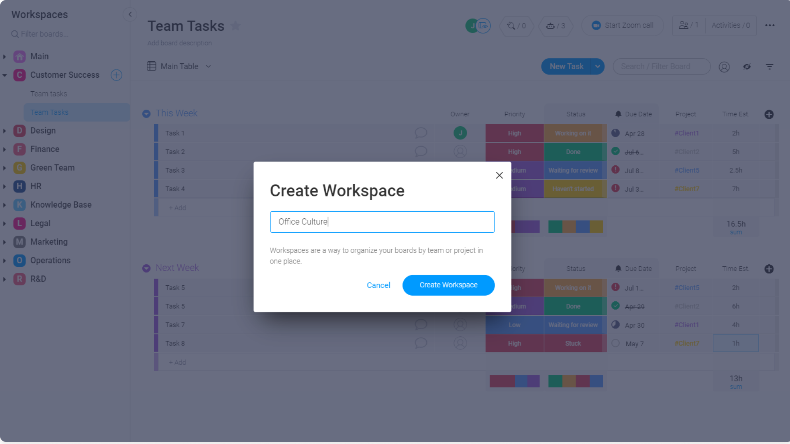This screenshot has height=444, width=790.
Task: Collapse the Next Week group
Action: tap(146, 268)
